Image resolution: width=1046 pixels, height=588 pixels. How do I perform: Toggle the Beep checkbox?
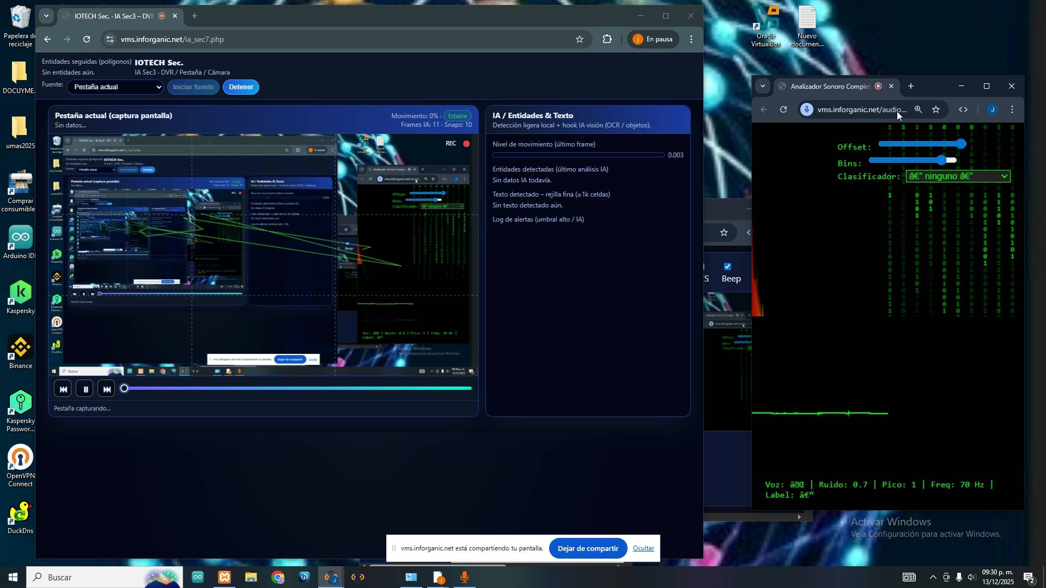[x=727, y=267]
